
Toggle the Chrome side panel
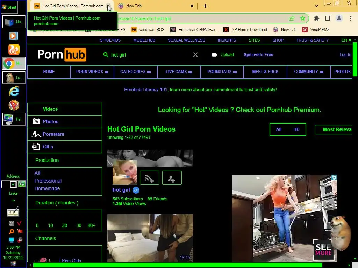coord(328,18)
